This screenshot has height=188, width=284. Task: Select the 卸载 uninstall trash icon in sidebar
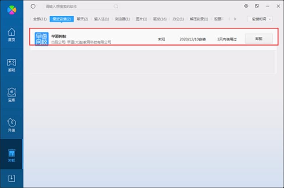[x=12, y=155]
